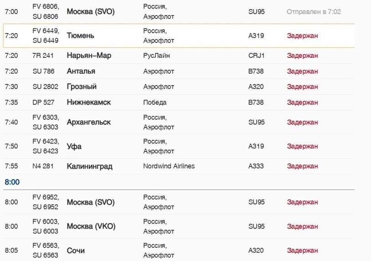Screen dimensions: 371x261
Task: Open Москва (SVO) flight at 8:00
Action: (179, 202)
